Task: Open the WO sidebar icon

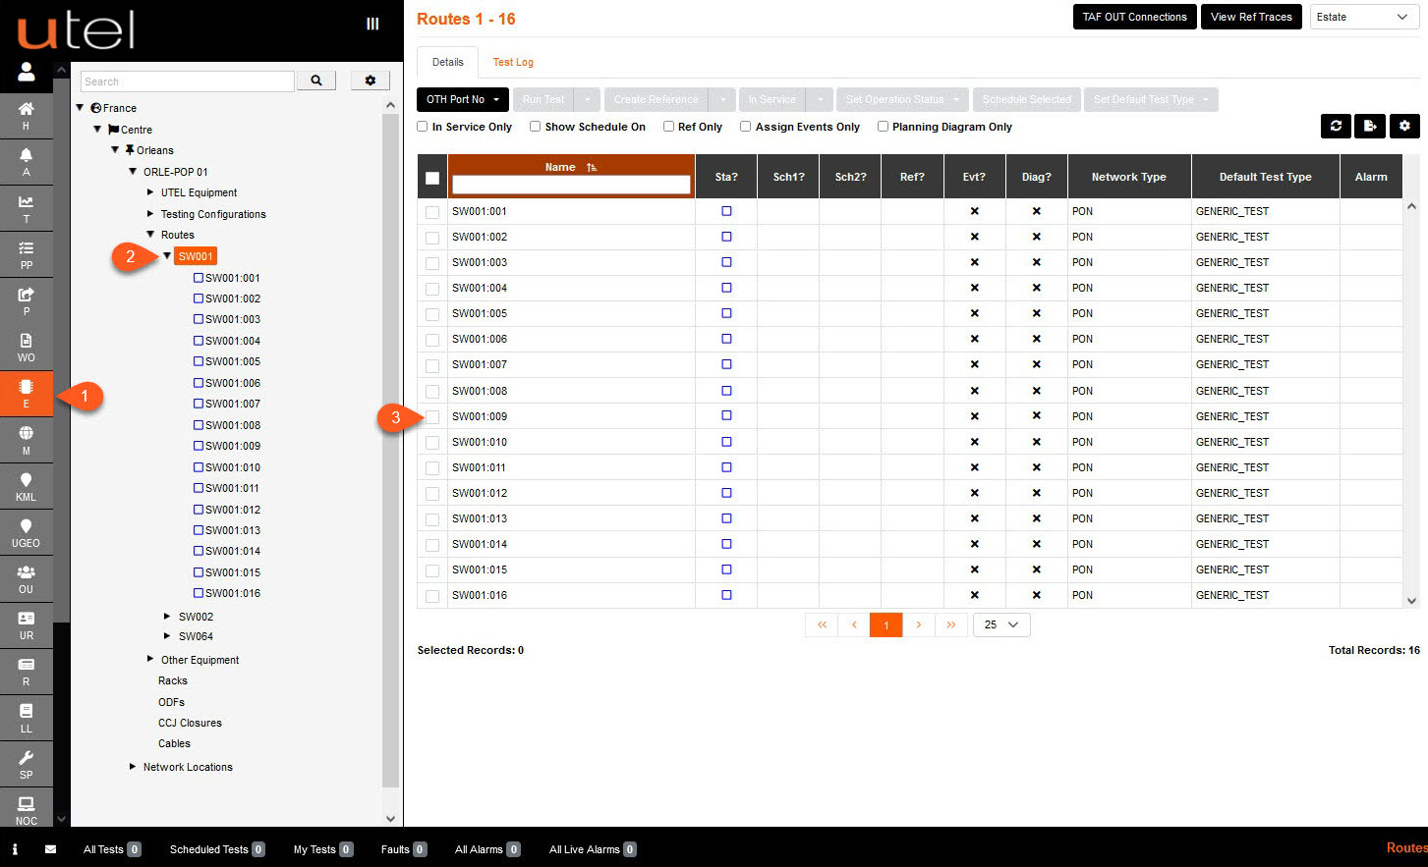Action: (26, 347)
